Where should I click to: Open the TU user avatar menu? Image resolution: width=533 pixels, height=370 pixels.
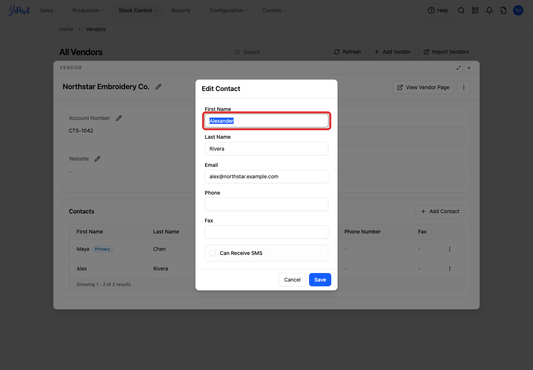pos(518,10)
